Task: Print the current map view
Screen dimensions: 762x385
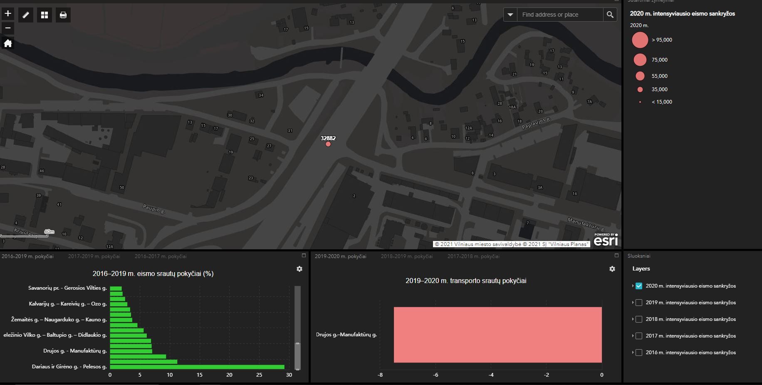Action: pyautogui.click(x=63, y=15)
